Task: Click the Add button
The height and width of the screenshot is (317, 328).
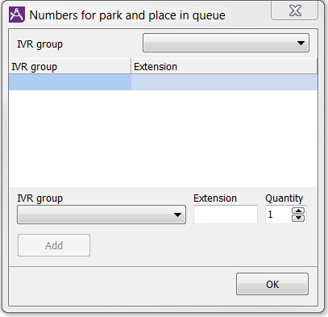Action: click(x=54, y=245)
